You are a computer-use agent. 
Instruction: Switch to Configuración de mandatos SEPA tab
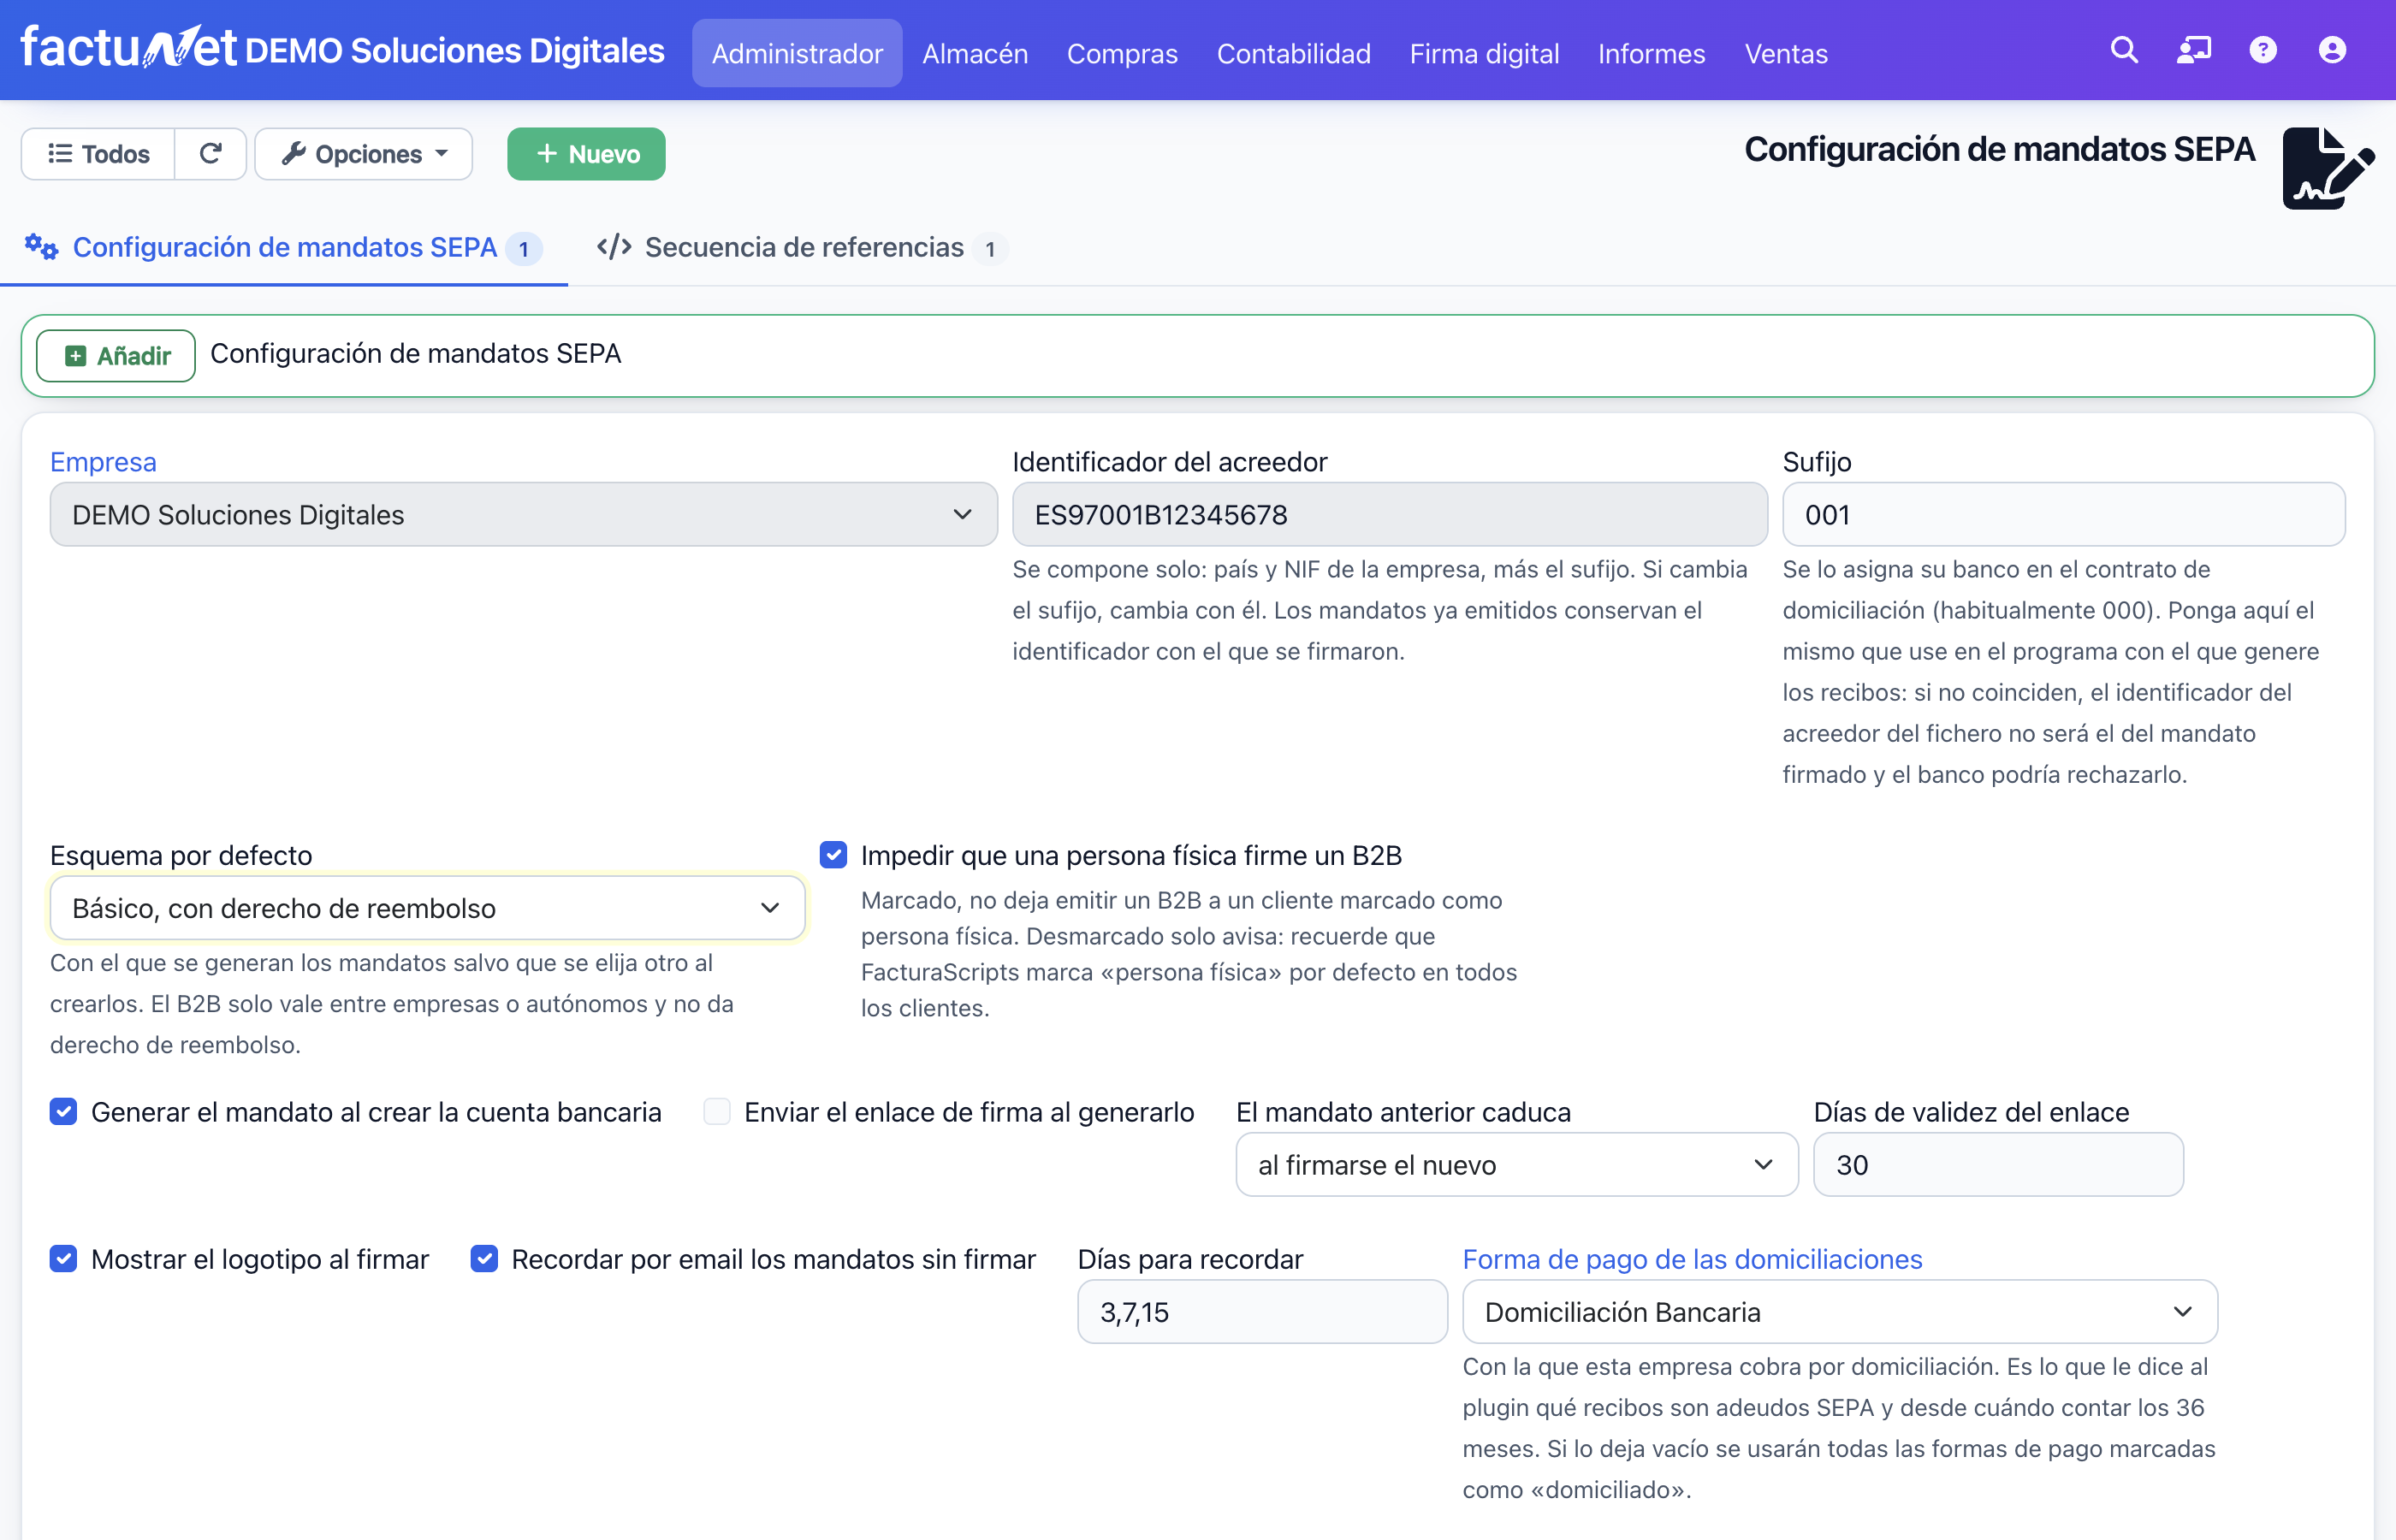coord(284,247)
